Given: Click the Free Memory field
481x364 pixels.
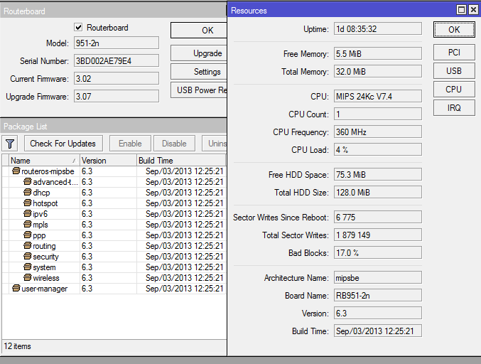Looking at the screenshot, I should pos(378,54).
